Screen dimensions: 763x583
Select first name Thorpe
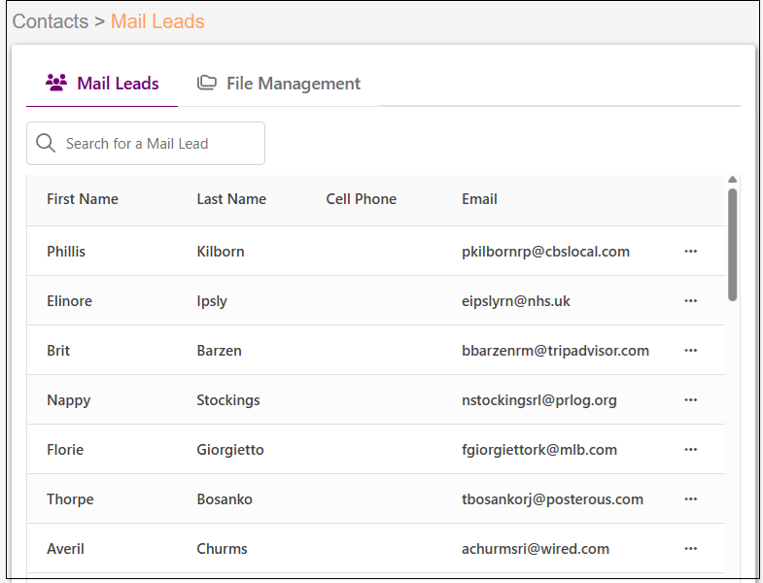tap(70, 499)
